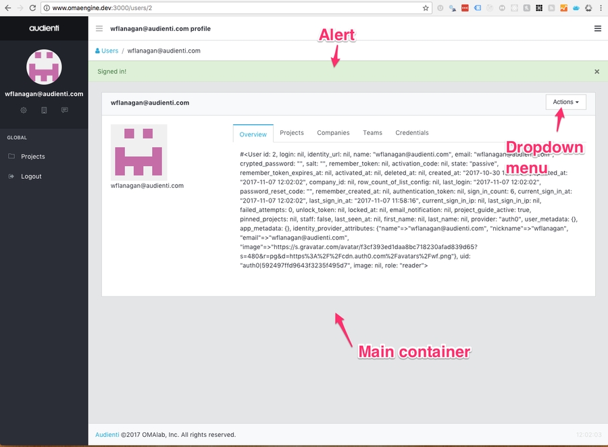Switch to the Projects tab
The image size is (608, 447).
(292, 133)
